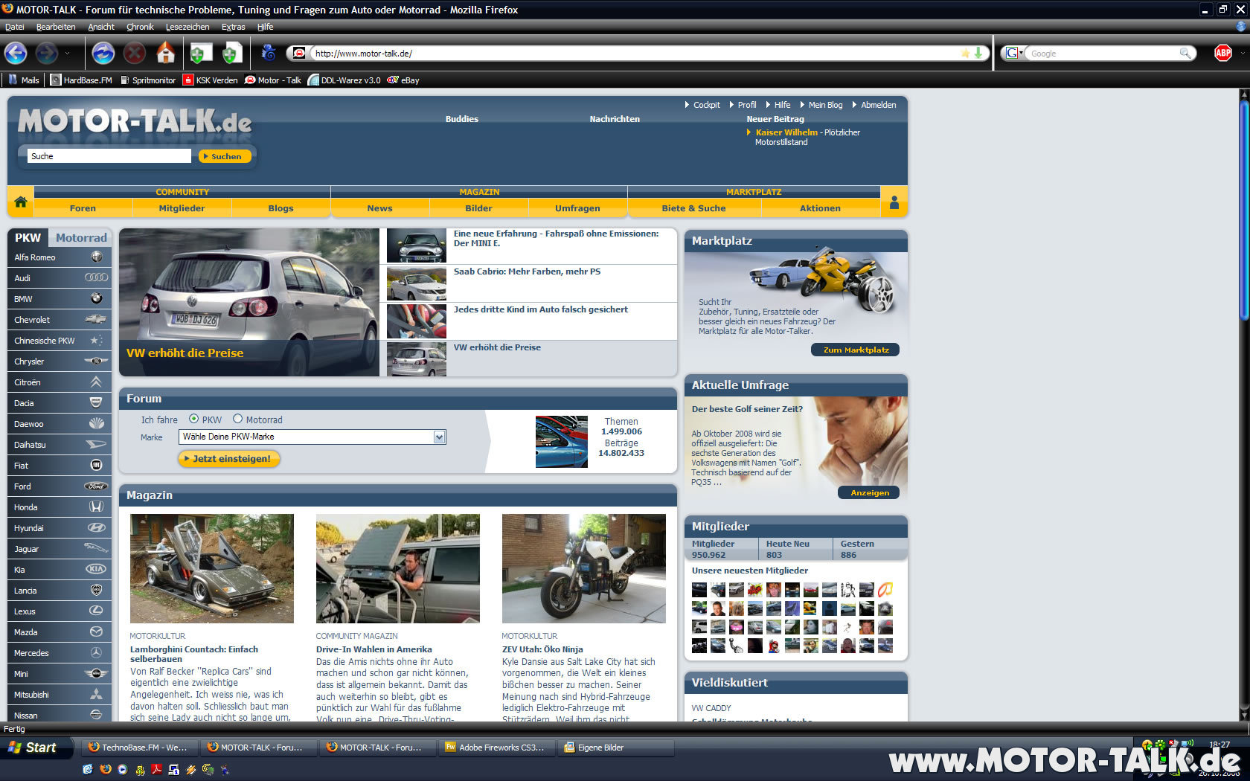This screenshot has height=781, width=1250.
Task: Click the Zum Marktplatz button
Action: coord(855,350)
